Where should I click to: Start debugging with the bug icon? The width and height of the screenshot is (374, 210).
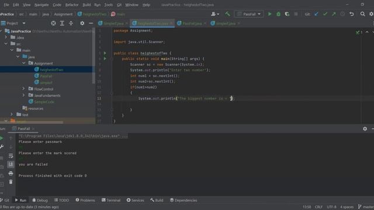(278, 14)
